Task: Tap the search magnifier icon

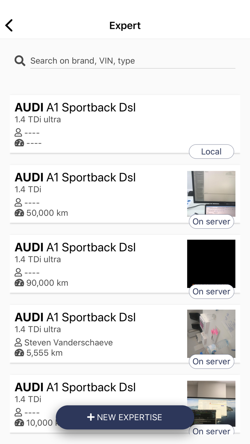Action: point(20,61)
